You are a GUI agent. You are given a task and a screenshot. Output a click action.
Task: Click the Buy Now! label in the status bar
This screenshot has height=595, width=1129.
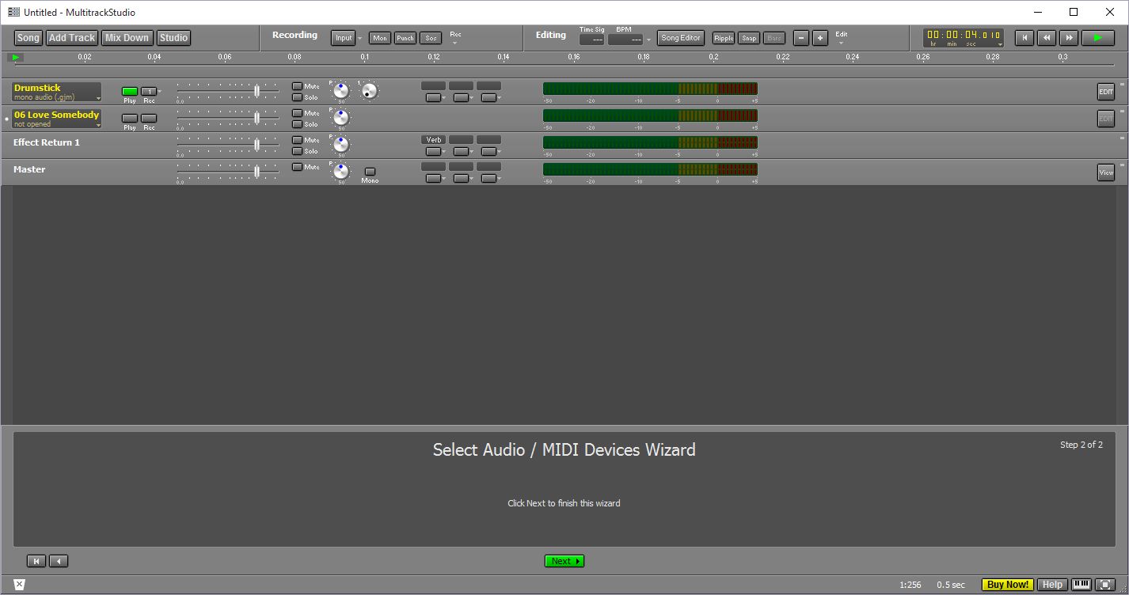pos(1006,584)
